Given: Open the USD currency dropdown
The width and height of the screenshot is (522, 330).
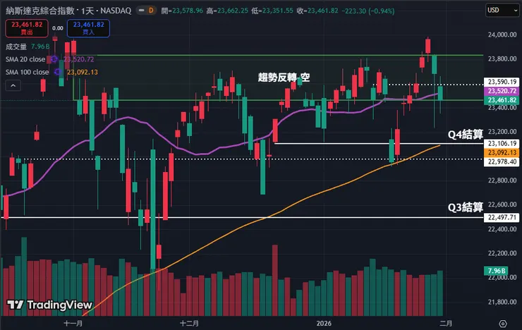Looking at the screenshot, I should pos(502,11).
